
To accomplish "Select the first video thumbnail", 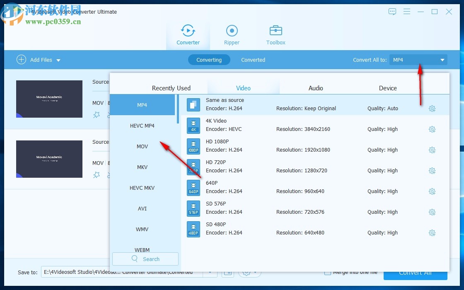I will click(49, 99).
